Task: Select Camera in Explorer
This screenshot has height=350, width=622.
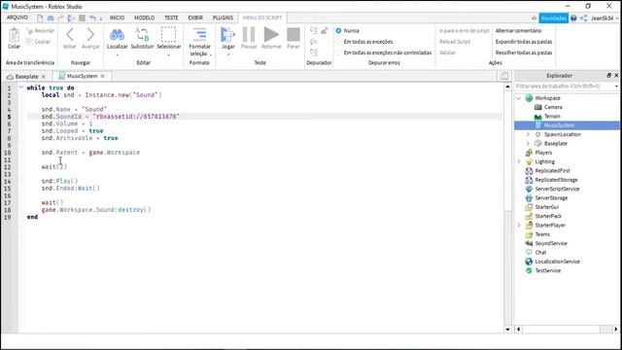Action: tap(553, 107)
